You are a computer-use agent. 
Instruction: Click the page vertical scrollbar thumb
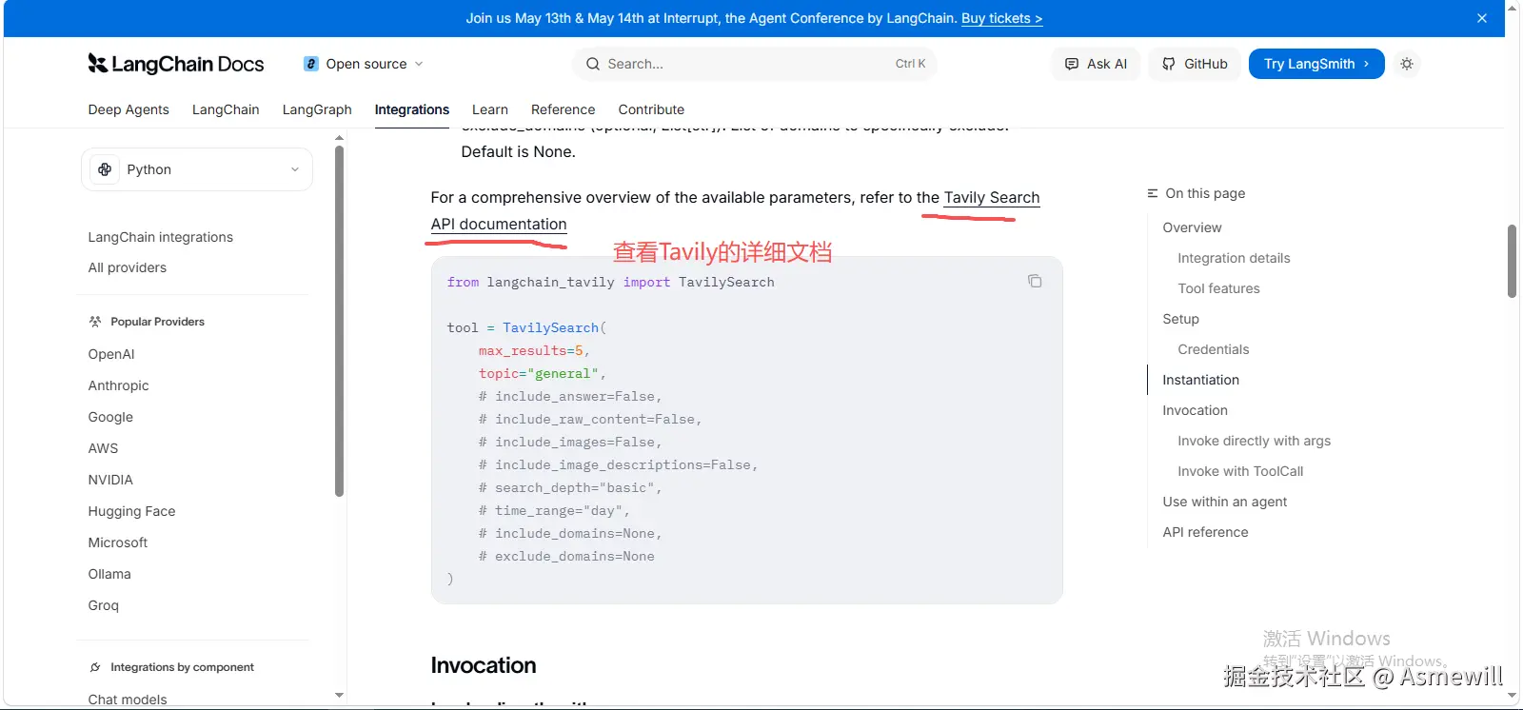(x=1512, y=261)
